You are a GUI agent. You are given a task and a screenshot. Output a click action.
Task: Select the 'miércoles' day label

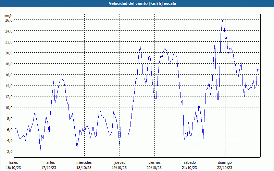(84, 162)
